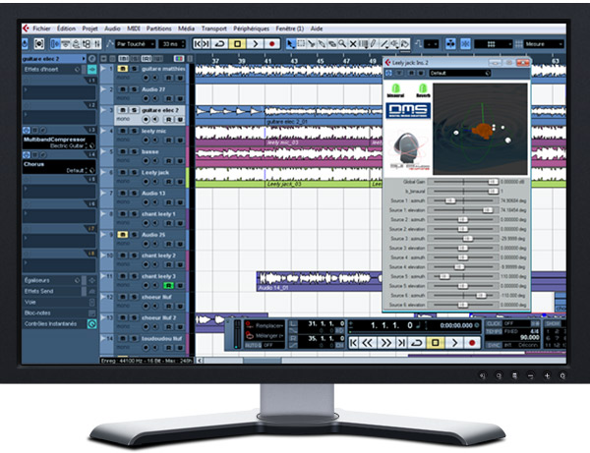Image resolution: width=590 pixels, height=453 pixels.
Task: Unmute the Audio 25 track
Action: click(x=123, y=235)
